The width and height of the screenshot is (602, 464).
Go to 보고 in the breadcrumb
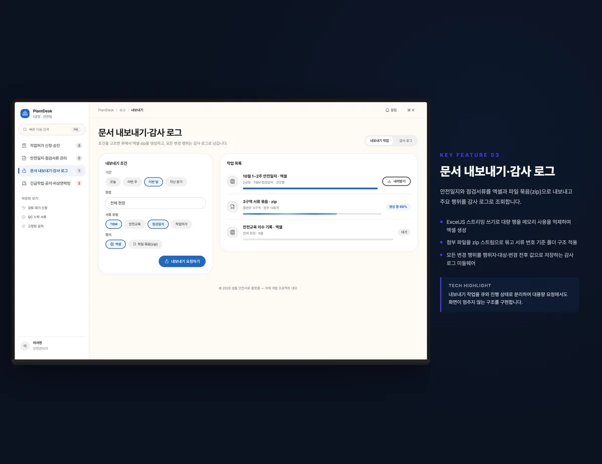coord(122,110)
